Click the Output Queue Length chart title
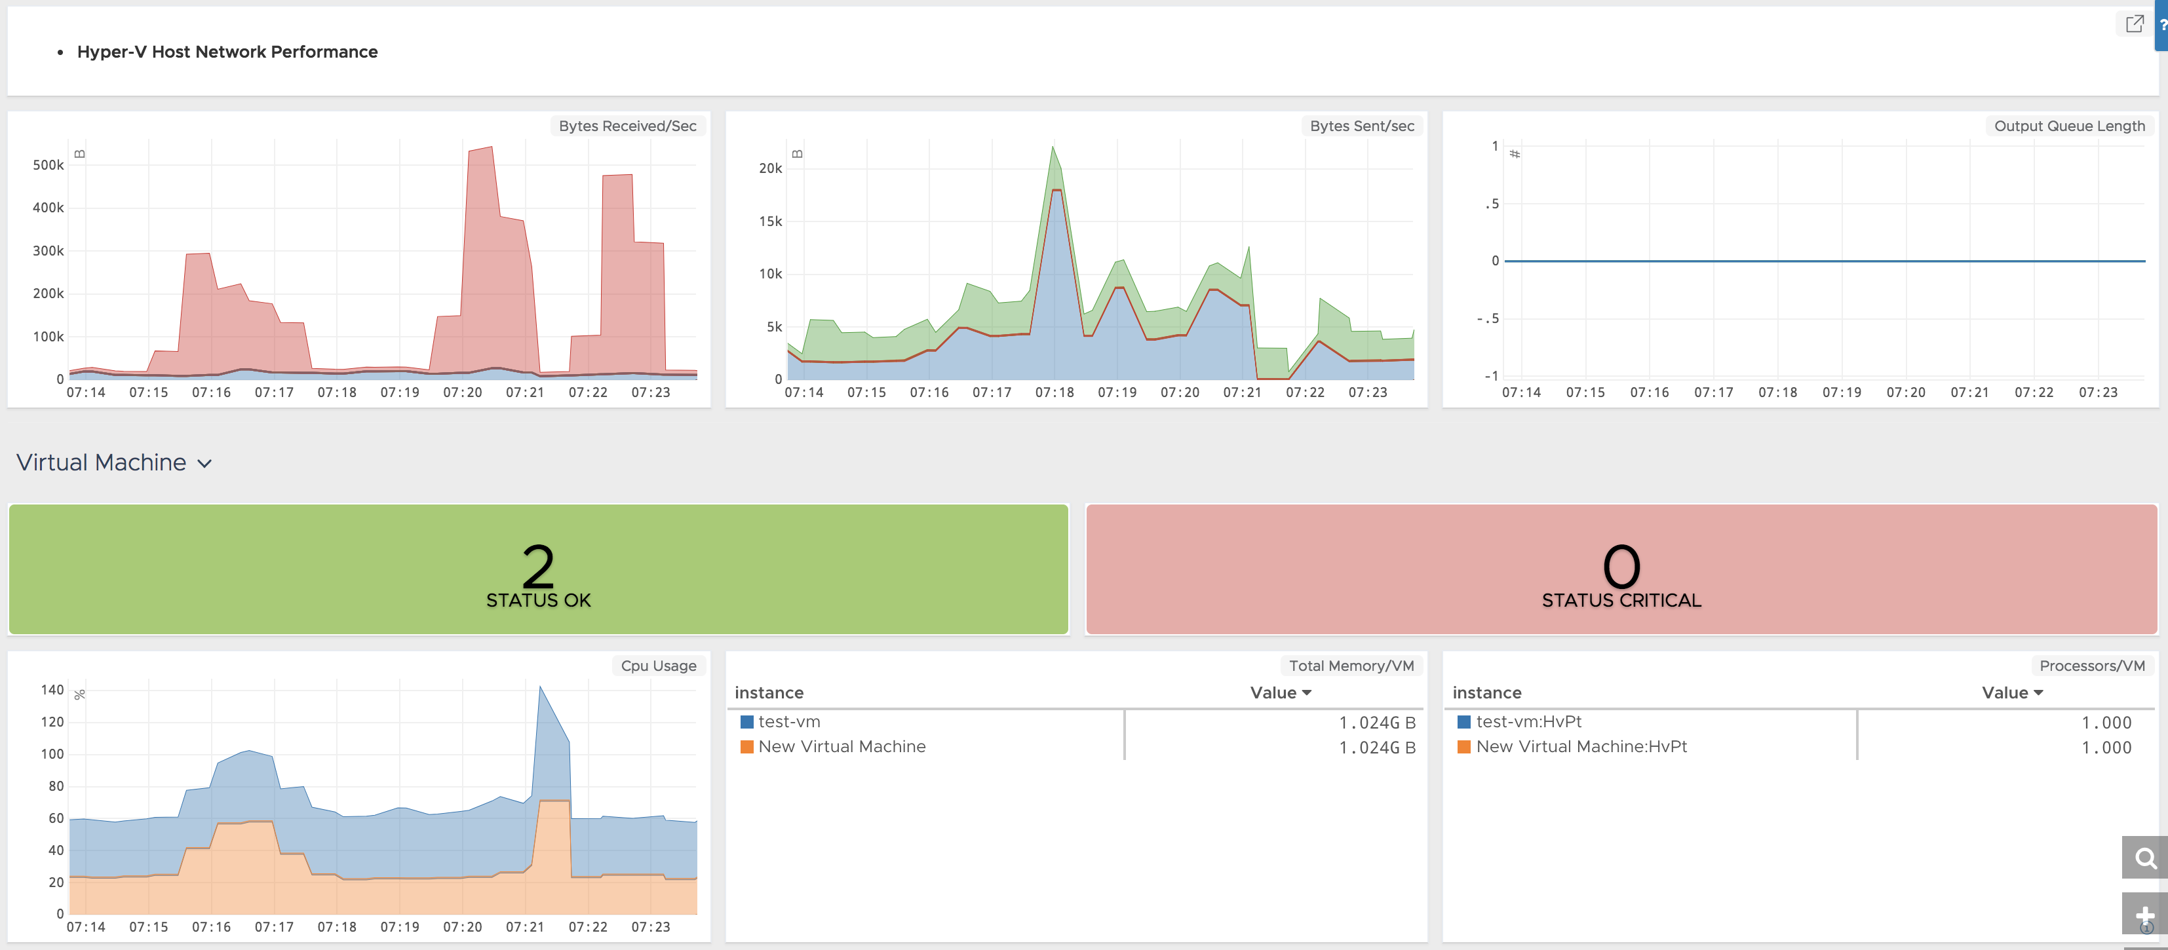 pyautogui.click(x=2068, y=126)
